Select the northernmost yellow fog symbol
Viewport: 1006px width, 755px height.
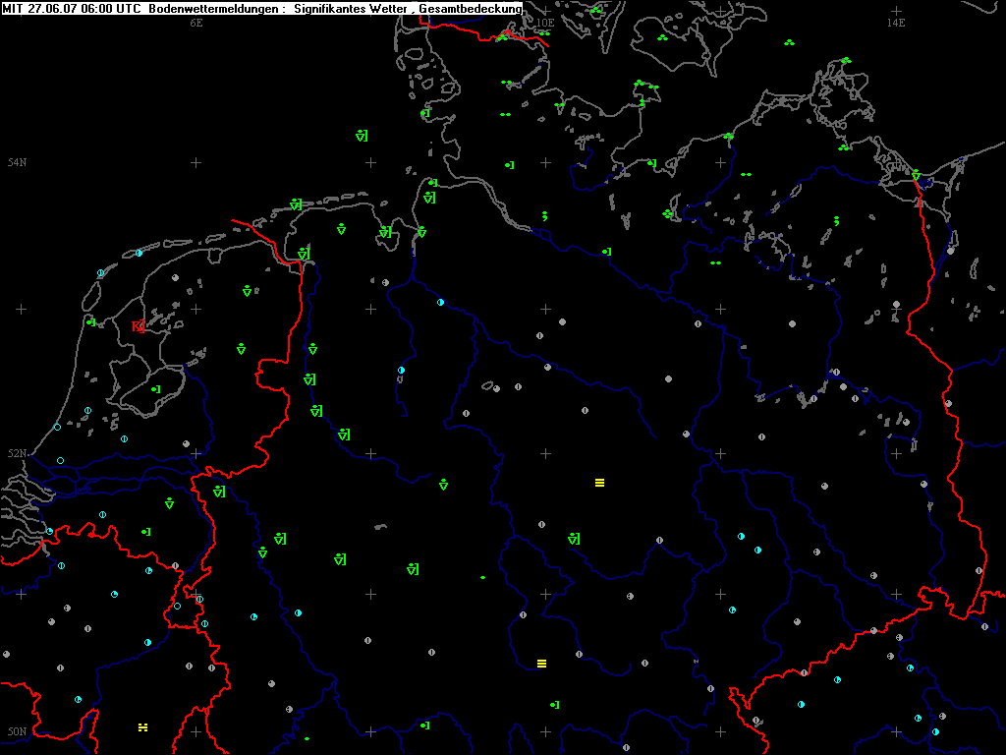599,483
